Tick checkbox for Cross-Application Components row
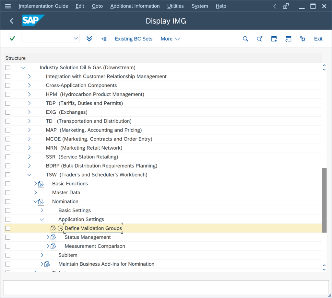Image resolution: width=332 pixels, height=298 pixels. (8, 86)
